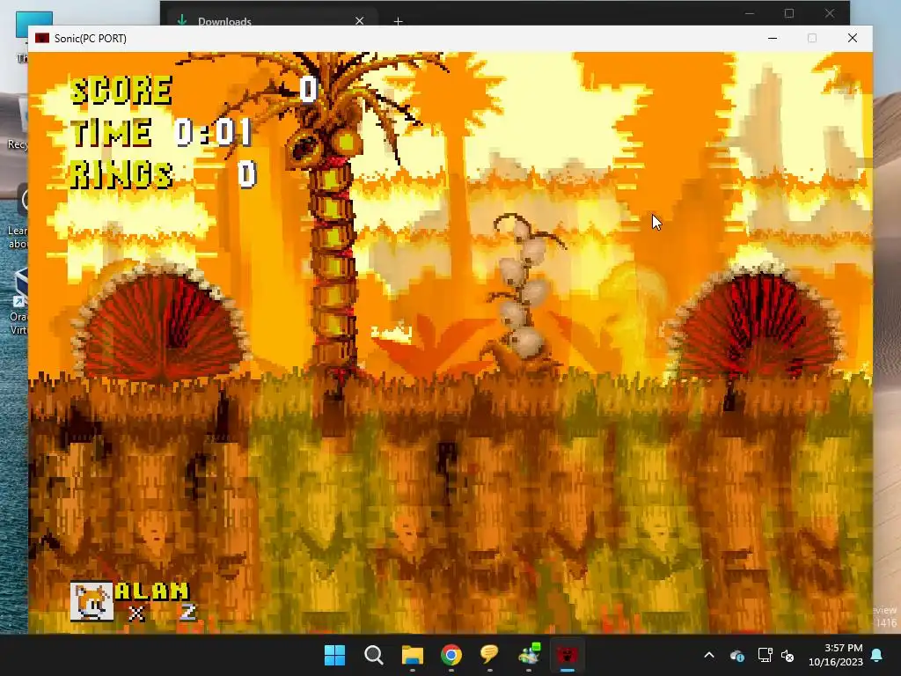
Task: Open the Windows Start menu
Action: (334, 655)
